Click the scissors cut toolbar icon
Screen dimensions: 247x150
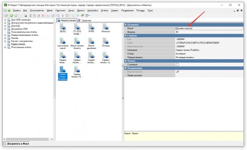pyautogui.click(x=63, y=15)
